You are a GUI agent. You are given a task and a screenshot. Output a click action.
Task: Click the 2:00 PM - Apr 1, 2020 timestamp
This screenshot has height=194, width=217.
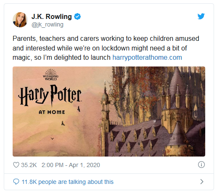coord(71,165)
